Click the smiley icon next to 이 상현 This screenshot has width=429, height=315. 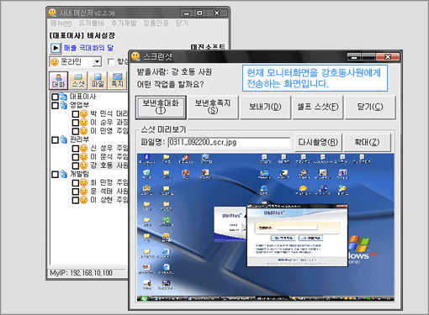pyautogui.click(x=83, y=200)
